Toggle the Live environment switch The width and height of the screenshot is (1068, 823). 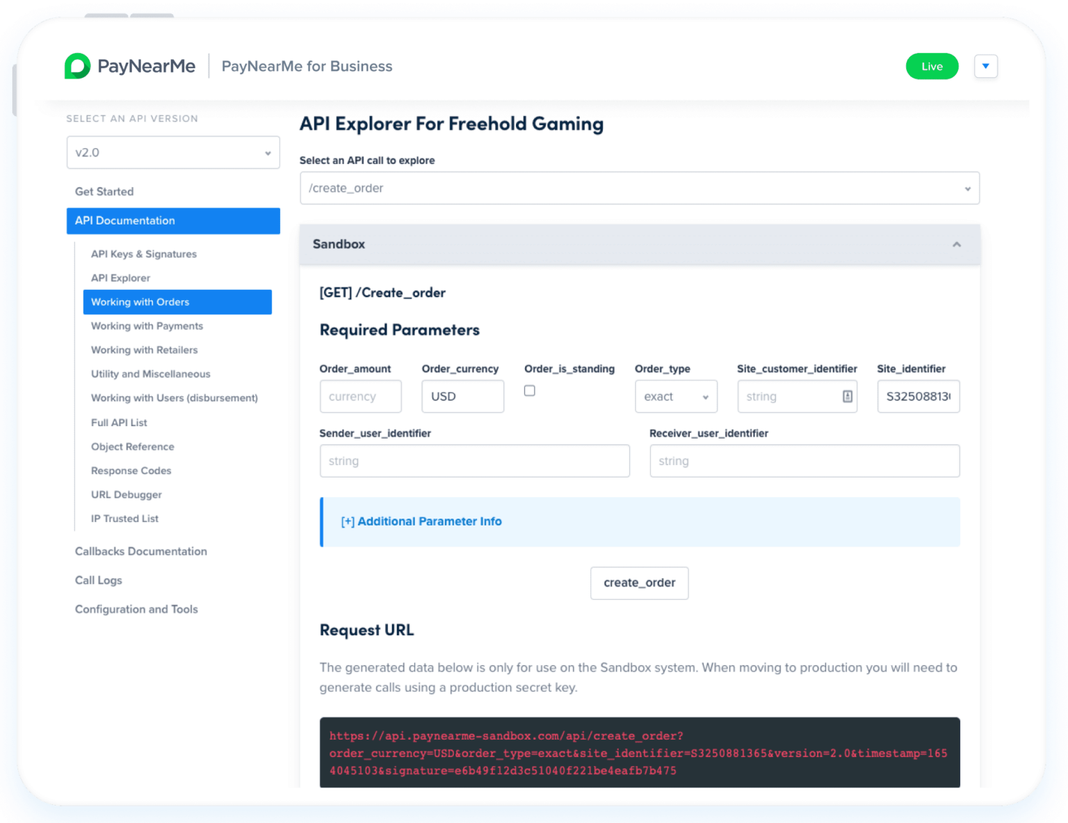click(932, 67)
